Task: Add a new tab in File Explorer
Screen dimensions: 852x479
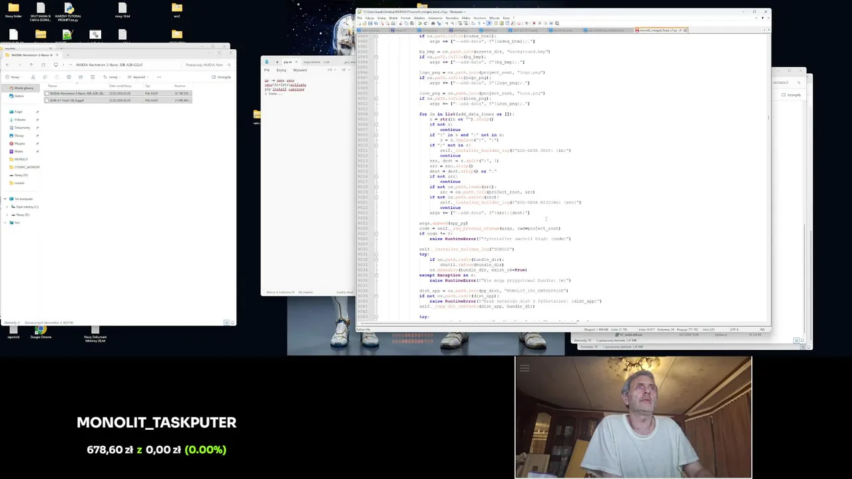Action: coord(68,55)
